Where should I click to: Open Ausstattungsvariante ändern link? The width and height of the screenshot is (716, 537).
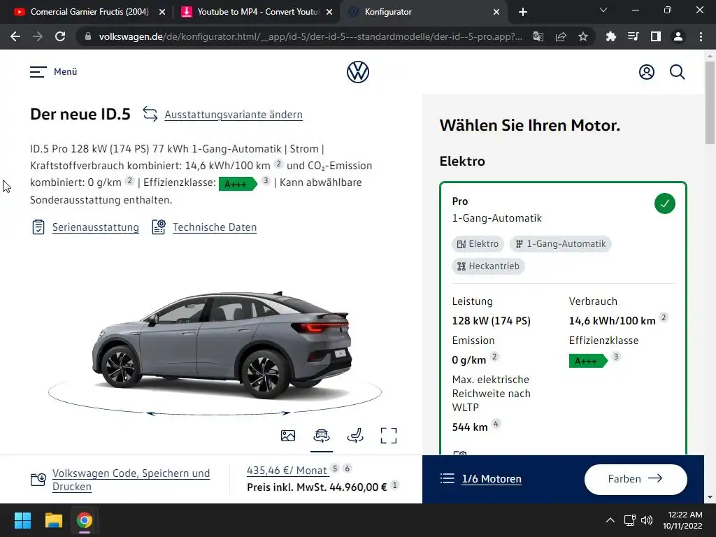[234, 115]
